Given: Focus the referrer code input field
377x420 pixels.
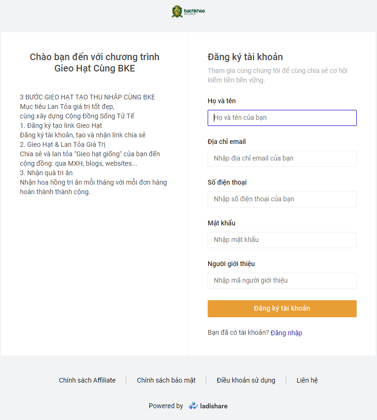Looking at the screenshot, I should click(x=282, y=281).
